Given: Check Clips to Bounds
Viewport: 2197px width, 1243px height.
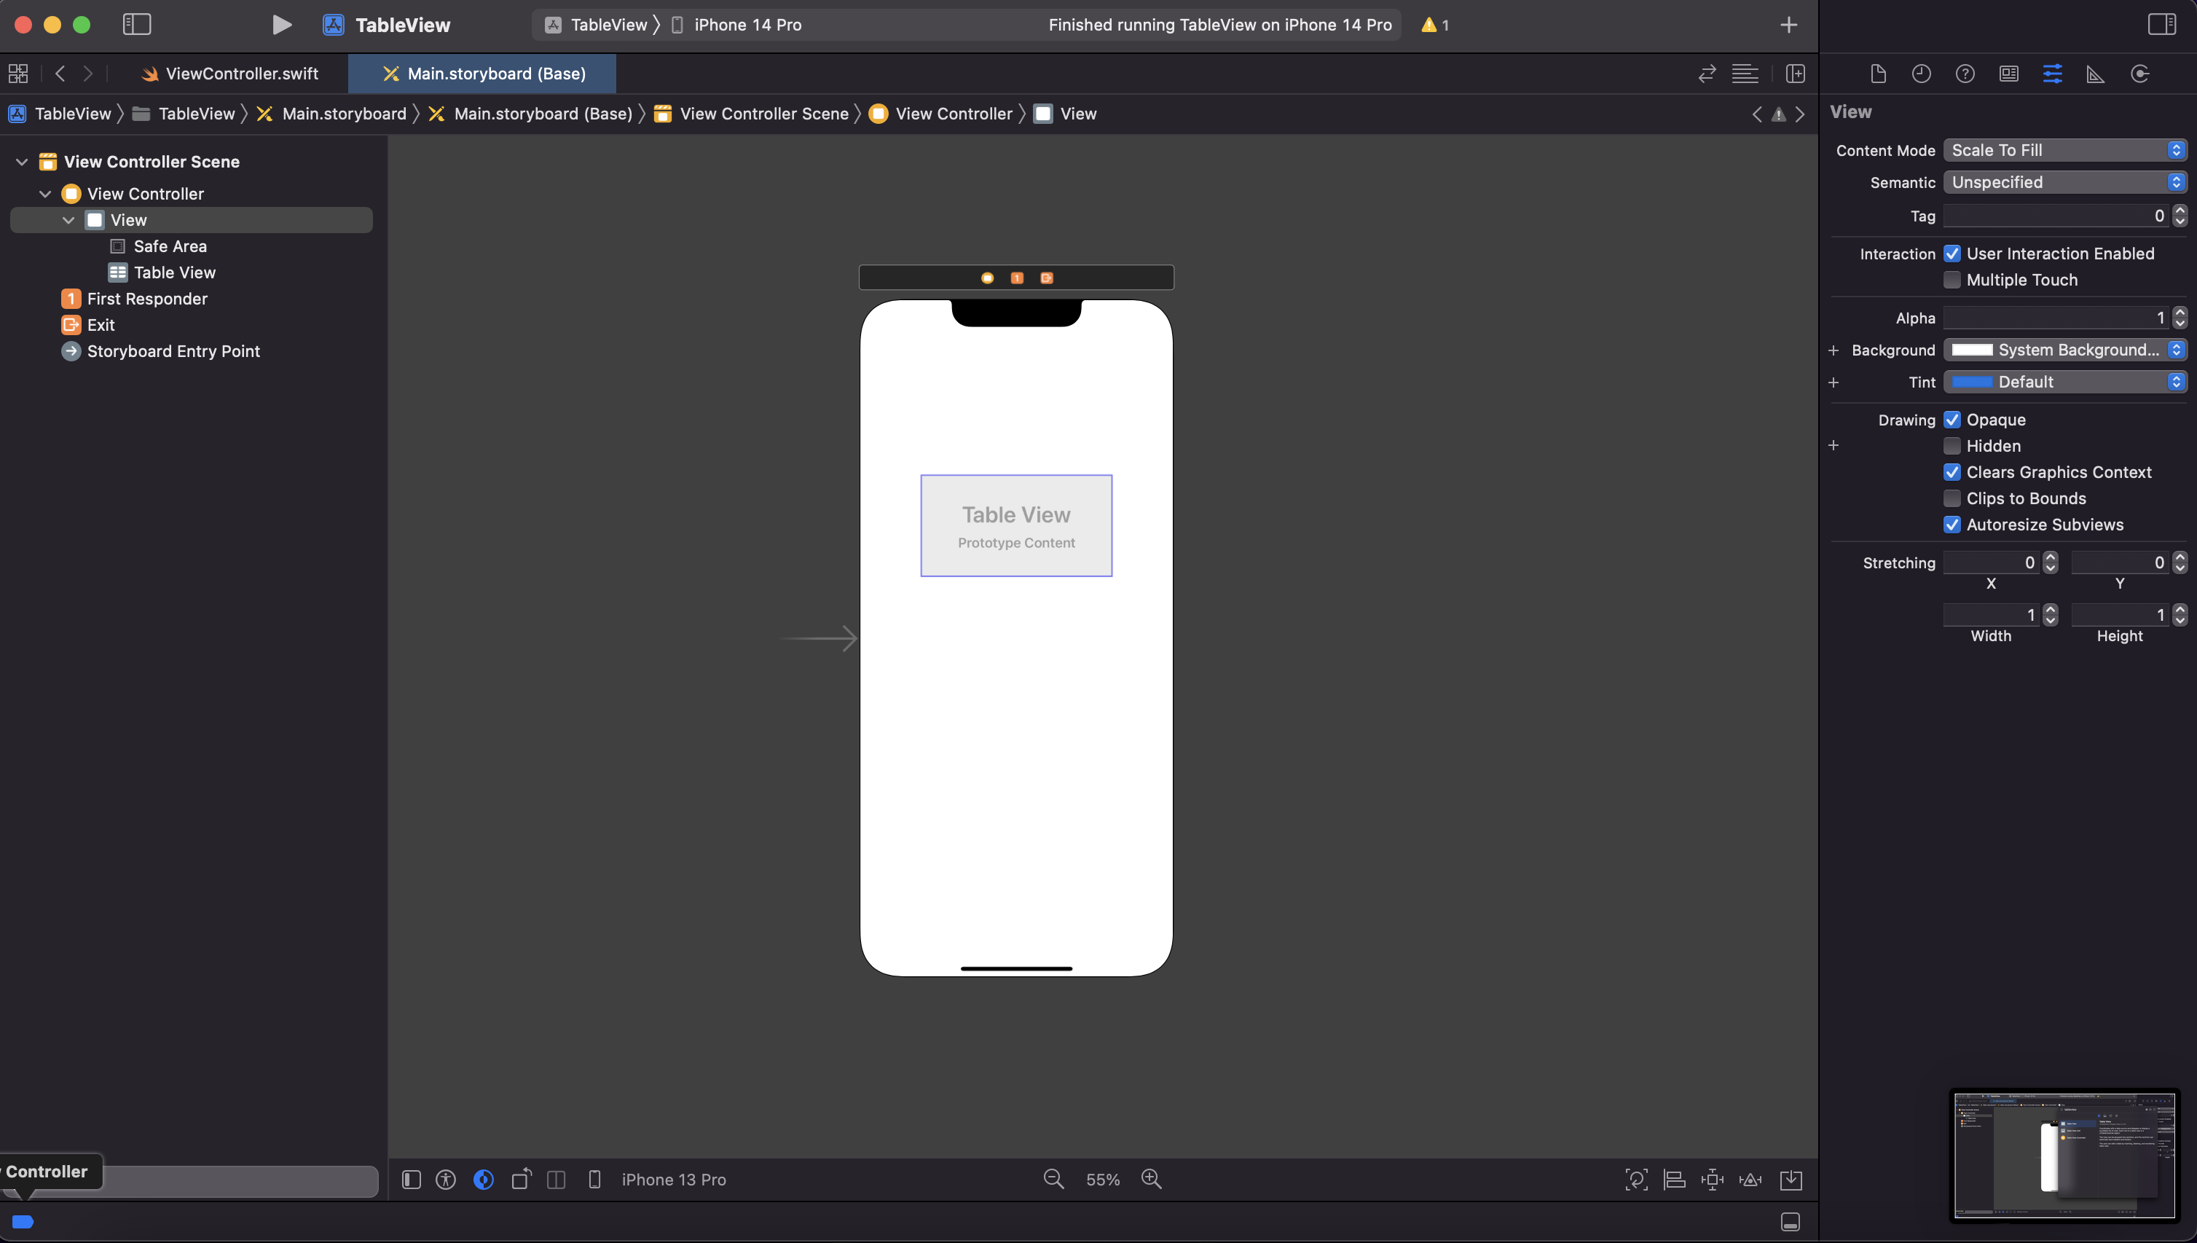Looking at the screenshot, I should point(1952,498).
